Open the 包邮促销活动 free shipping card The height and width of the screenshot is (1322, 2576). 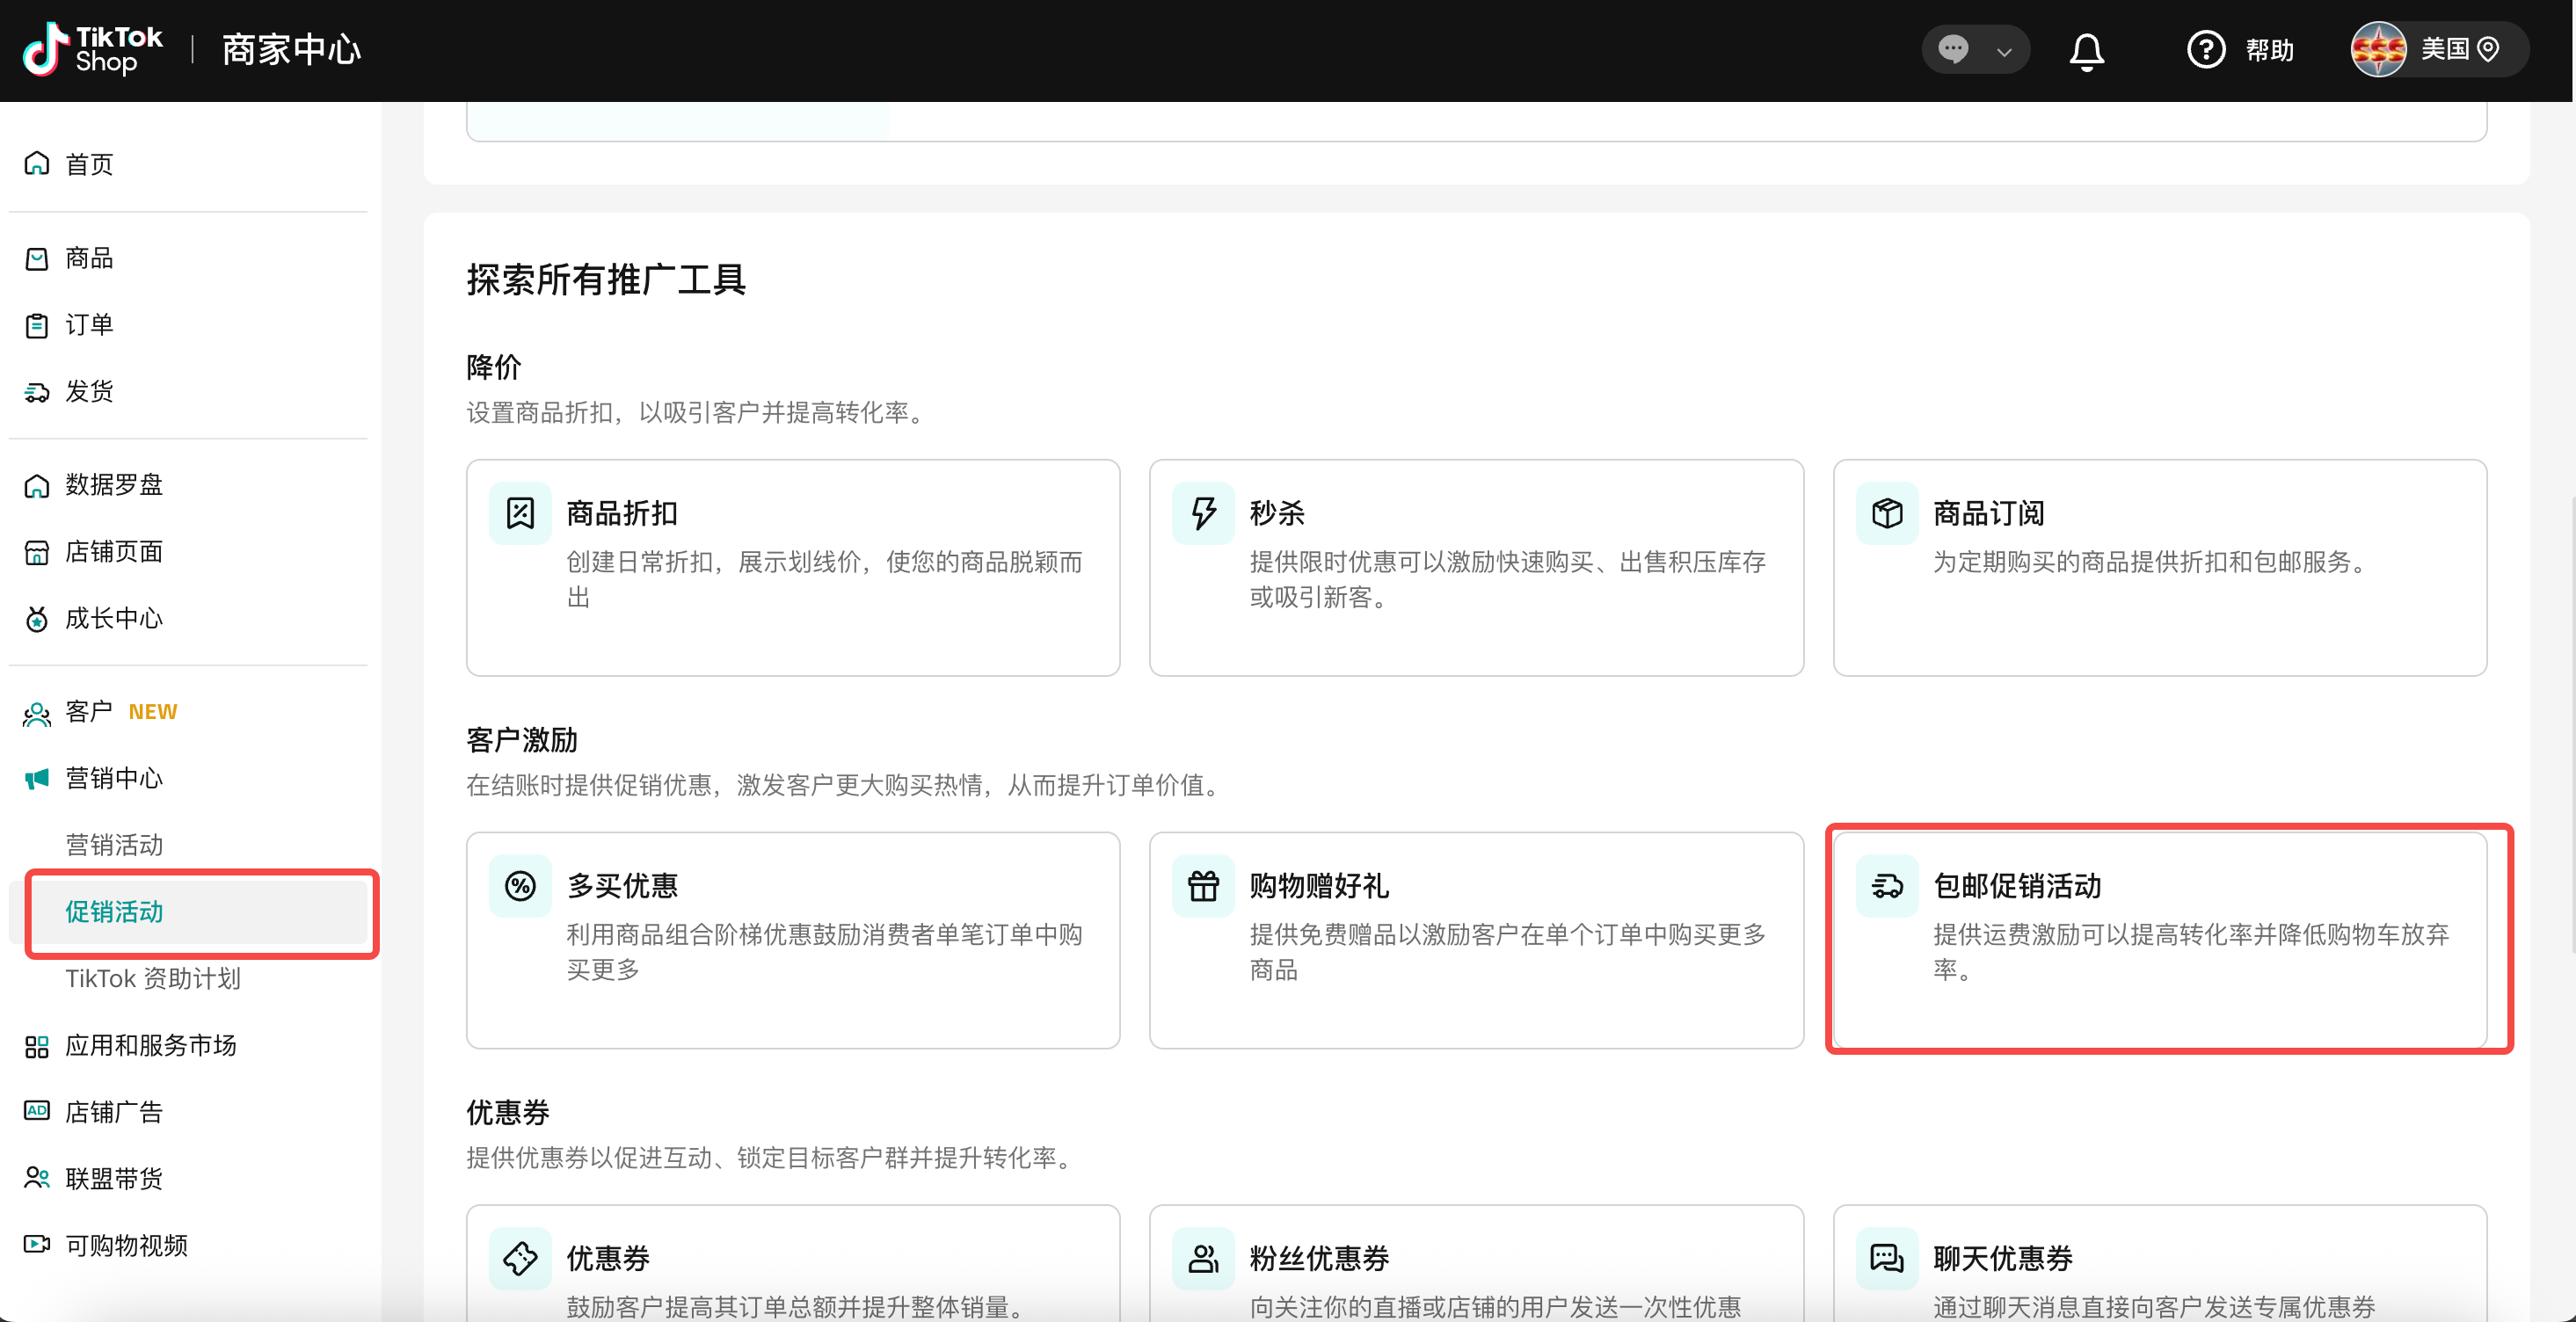click(2158, 938)
